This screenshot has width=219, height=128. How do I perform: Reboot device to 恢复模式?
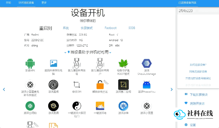[87, 28]
